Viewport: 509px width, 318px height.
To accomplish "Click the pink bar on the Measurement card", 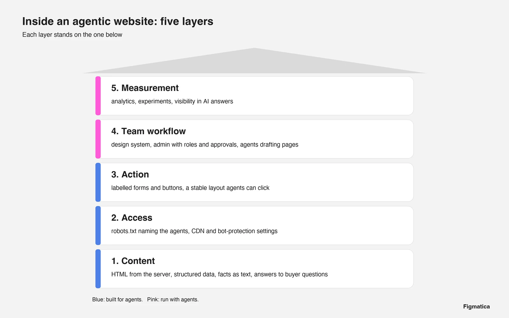I will click(98, 96).
